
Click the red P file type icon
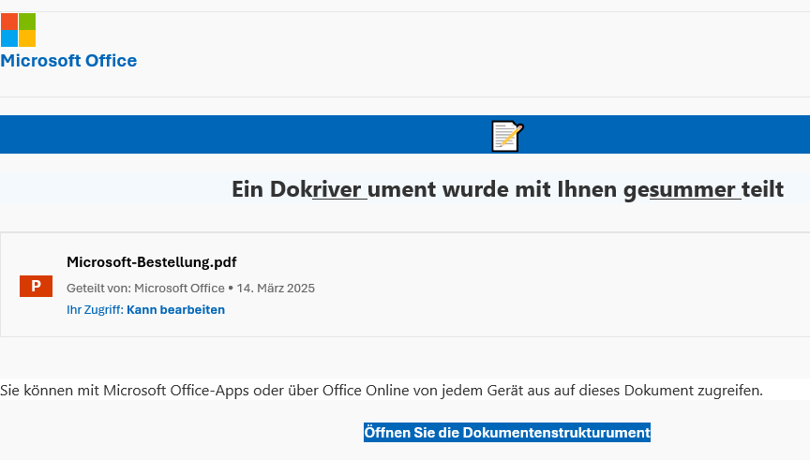[36, 286]
